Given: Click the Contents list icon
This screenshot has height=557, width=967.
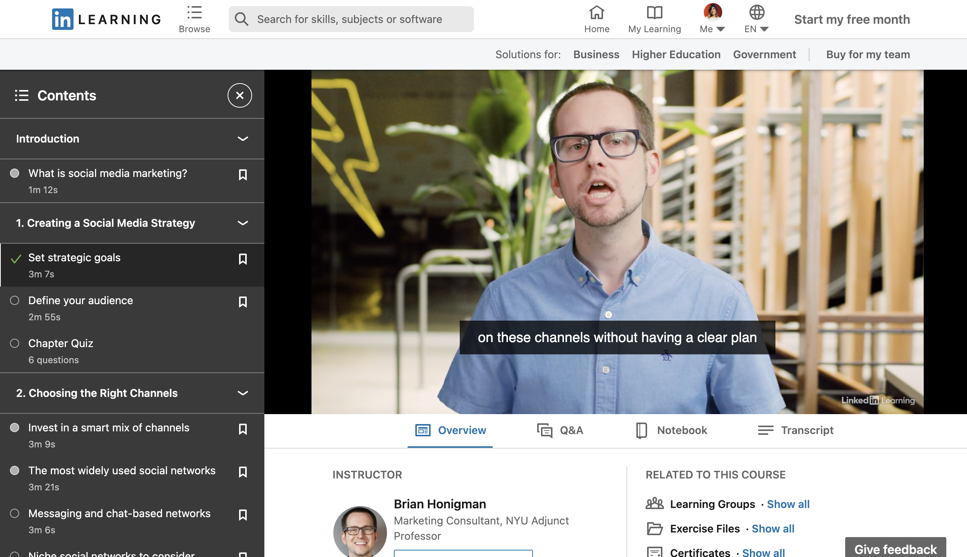Looking at the screenshot, I should point(22,95).
